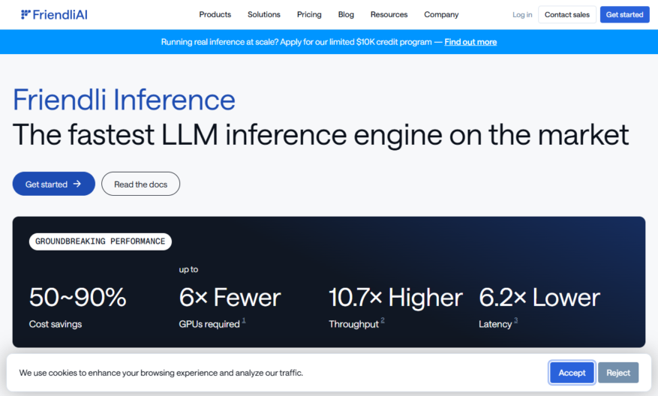Click the GROUNDBREAKING PERFORMANCE badge

pos(101,241)
